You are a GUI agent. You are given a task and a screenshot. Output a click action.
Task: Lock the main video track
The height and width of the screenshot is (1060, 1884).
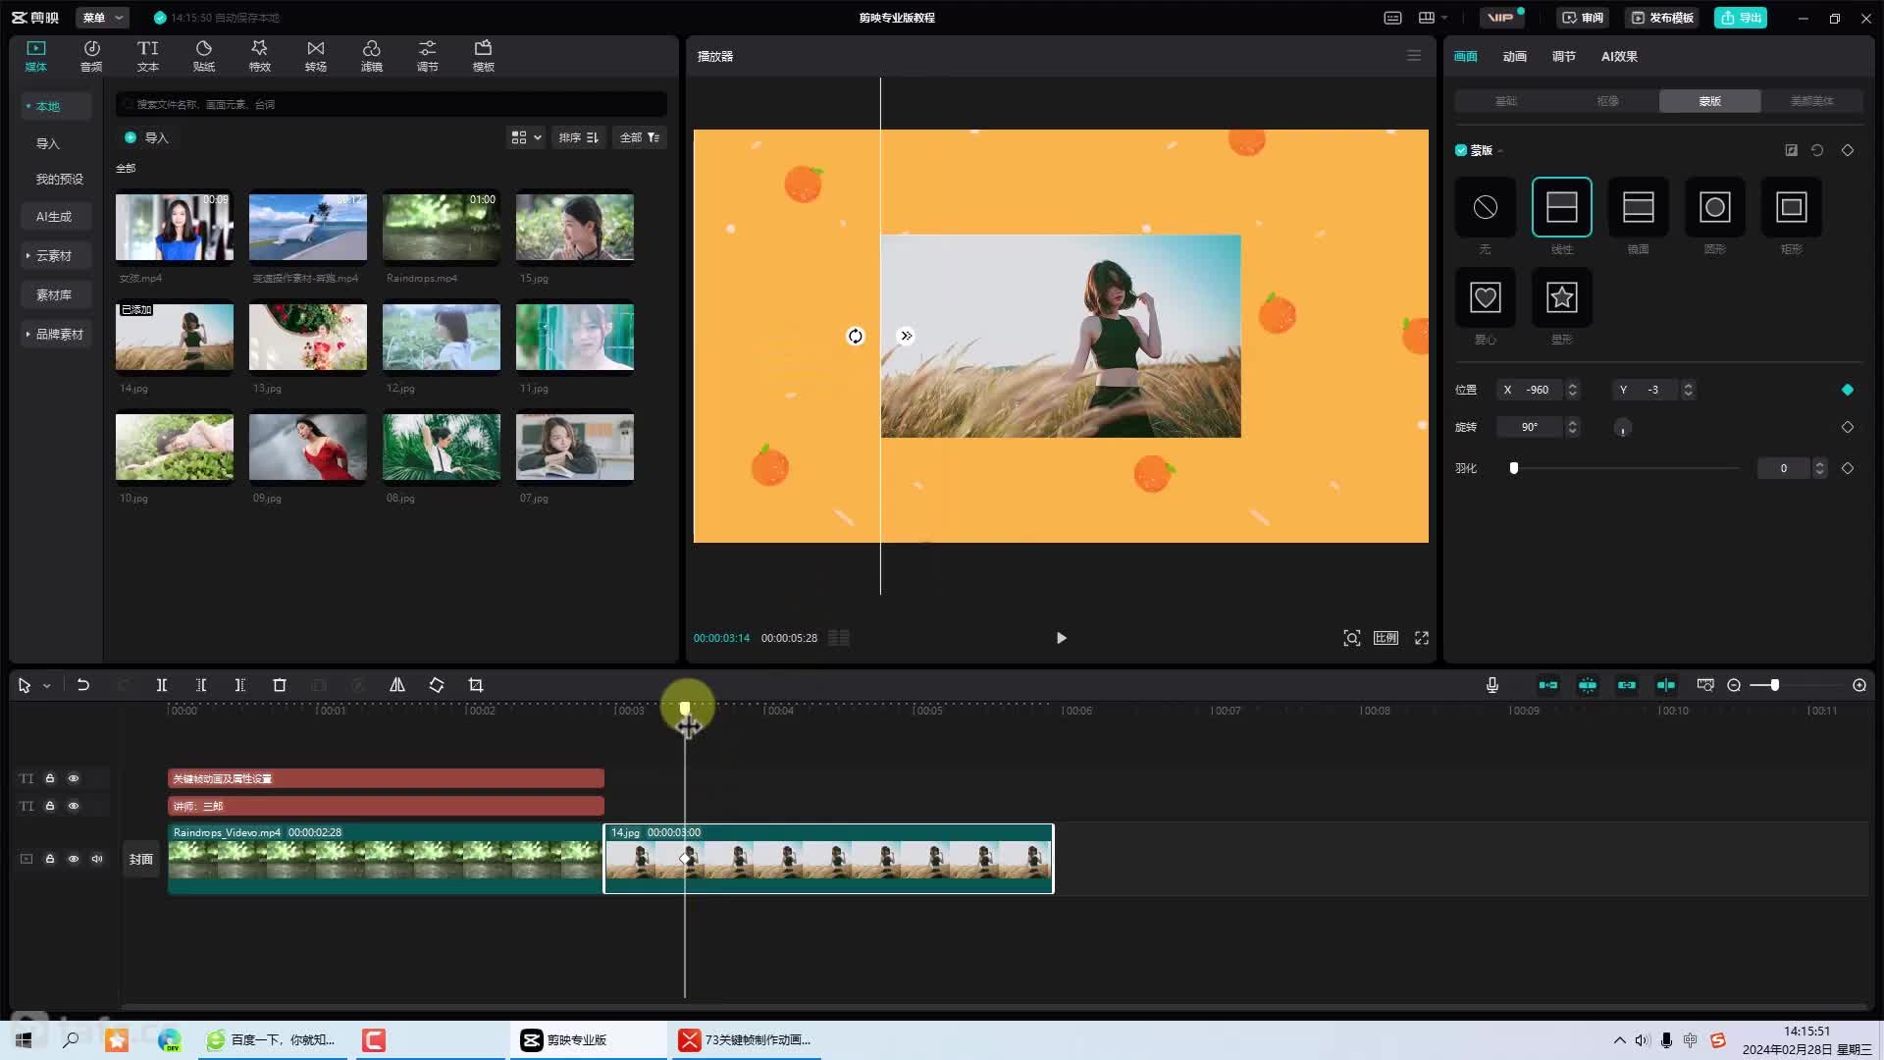pos(50,859)
